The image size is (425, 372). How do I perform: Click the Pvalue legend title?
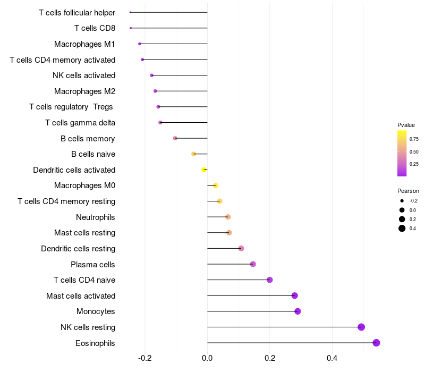406,125
